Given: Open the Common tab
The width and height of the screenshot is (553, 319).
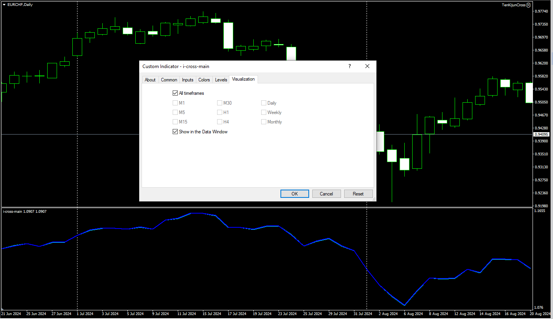Looking at the screenshot, I should tap(169, 80).
